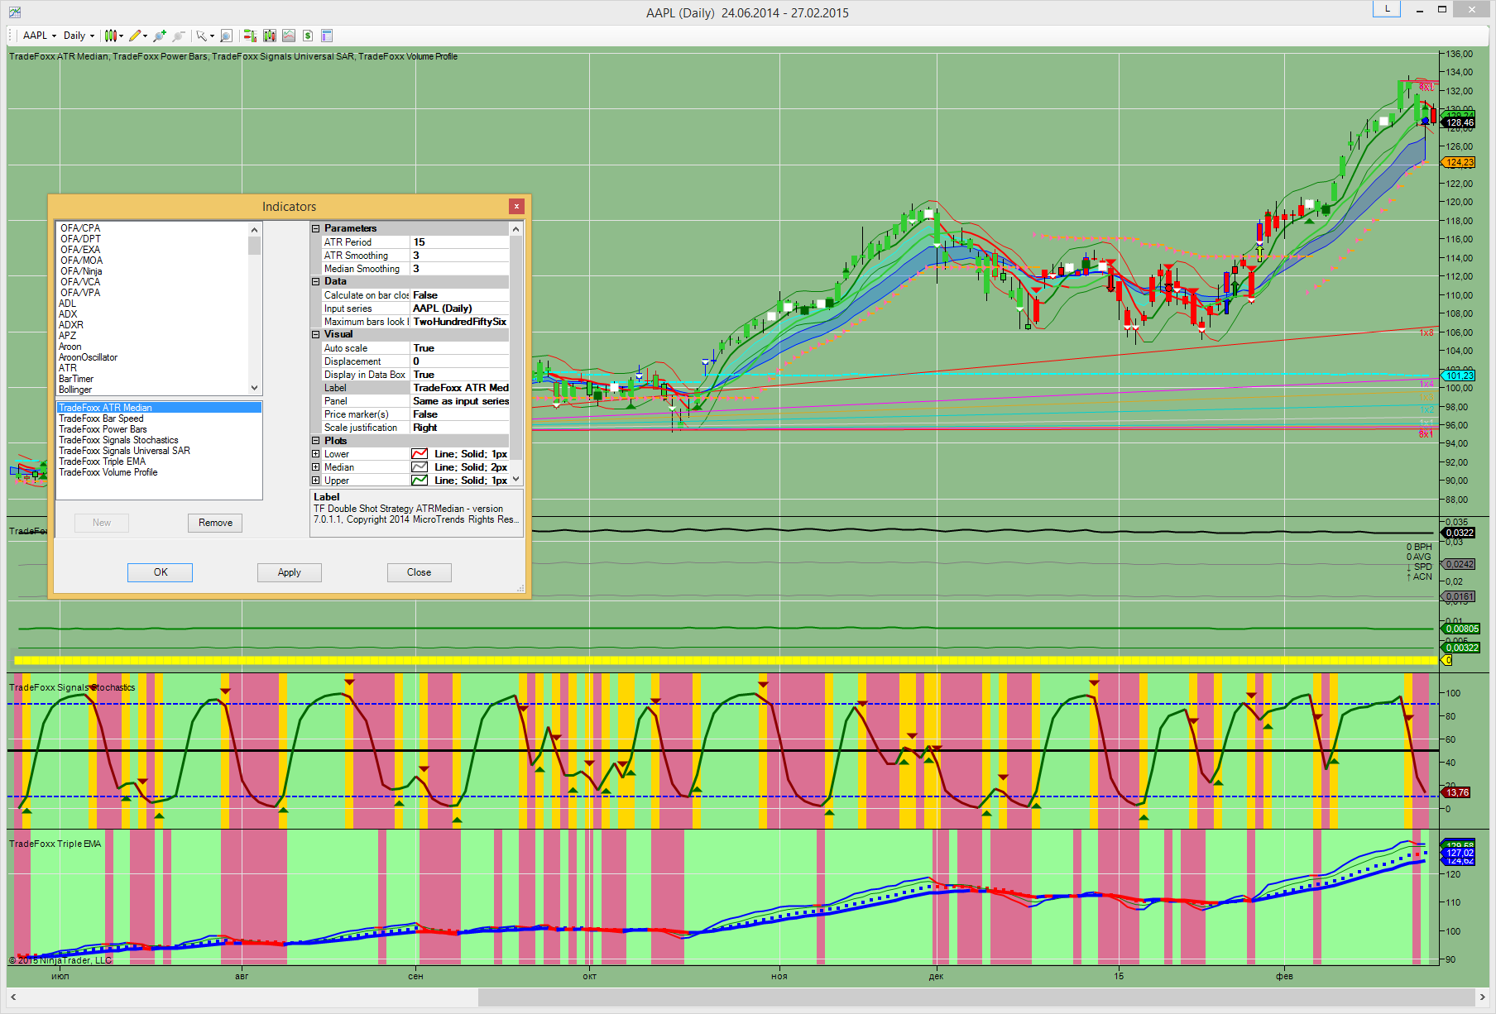Toggle the Price marker(s) False value
1496x1014 pixels.
click(459, 414)
